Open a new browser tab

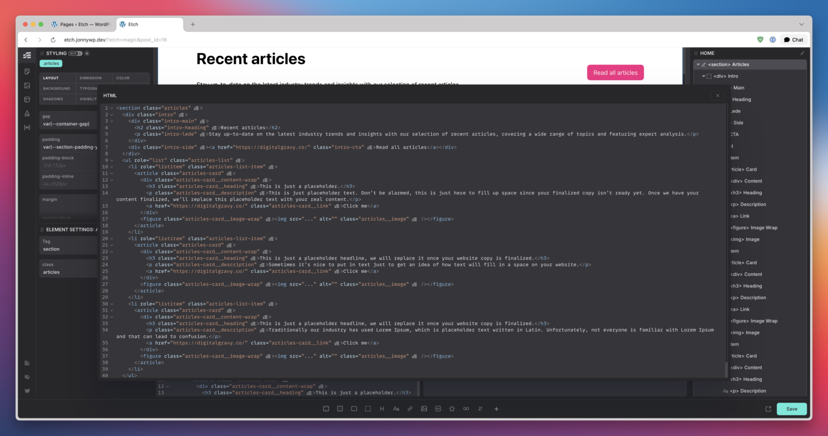click(x=193, y=24)
